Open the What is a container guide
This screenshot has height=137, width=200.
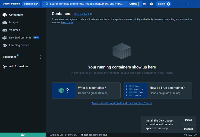tap(86, 90)
